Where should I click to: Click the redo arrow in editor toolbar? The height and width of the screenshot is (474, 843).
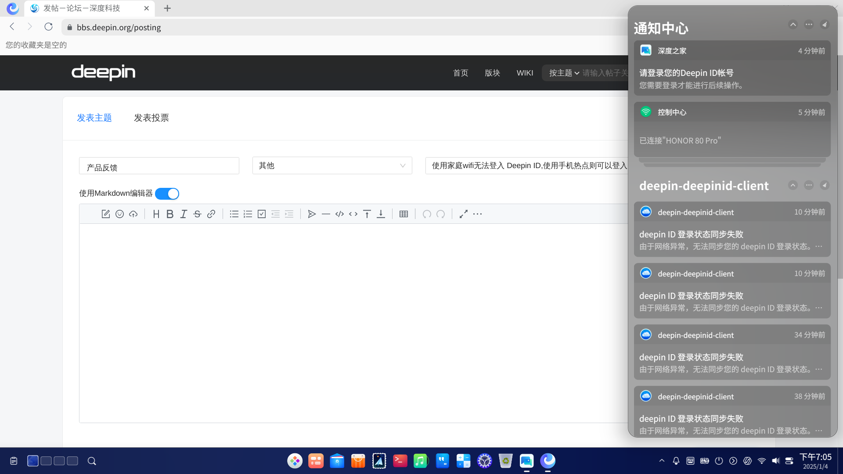(440, 214)
